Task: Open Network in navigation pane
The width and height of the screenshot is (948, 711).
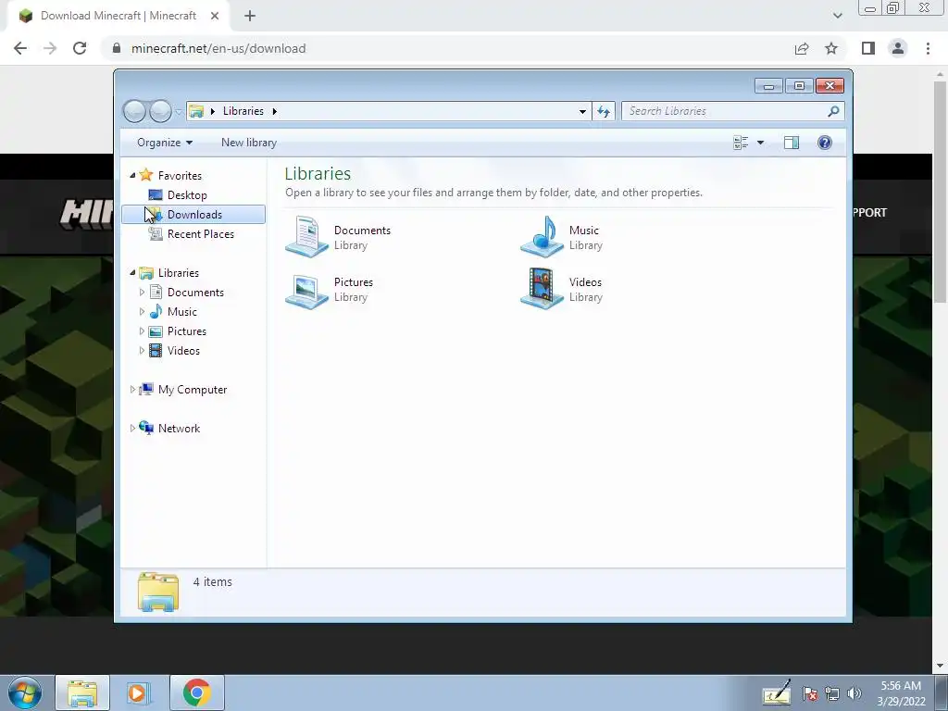Action: point(179,428)
